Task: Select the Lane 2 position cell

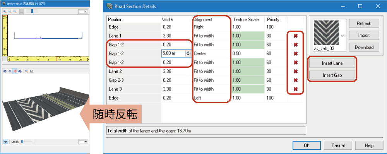Action: click(x=134, y=71)
